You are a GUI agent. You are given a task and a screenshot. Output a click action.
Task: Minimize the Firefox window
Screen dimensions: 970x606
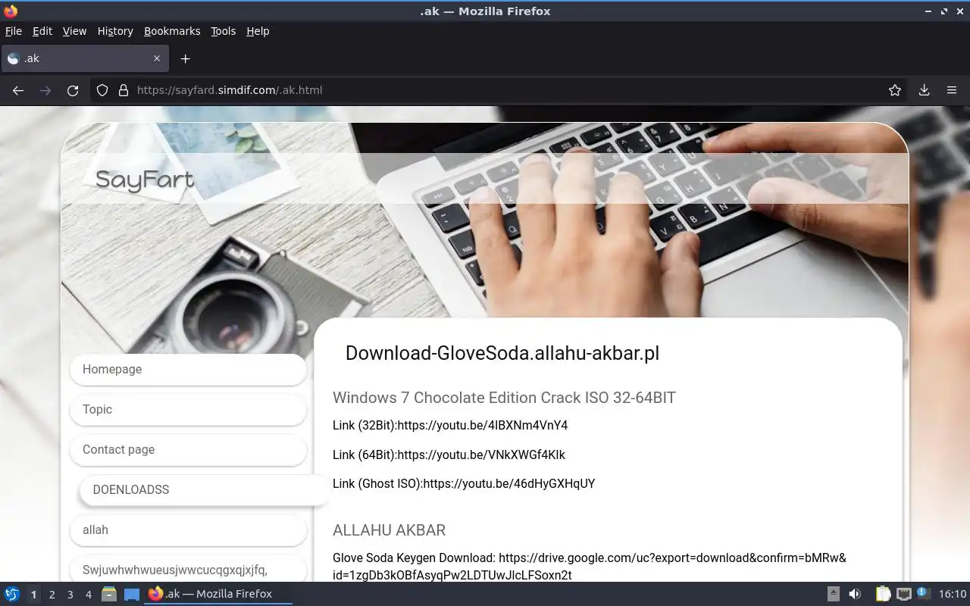tap(929, 11)
